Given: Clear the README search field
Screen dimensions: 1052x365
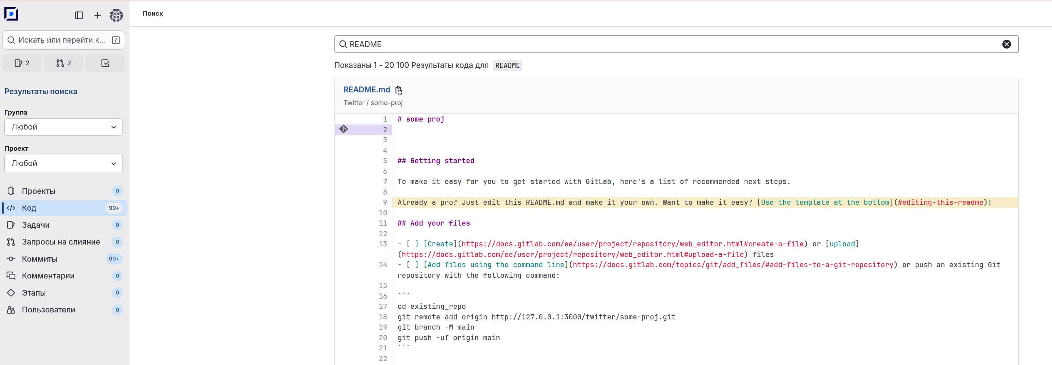Looking at the screenshot, I should point(1006,44).
